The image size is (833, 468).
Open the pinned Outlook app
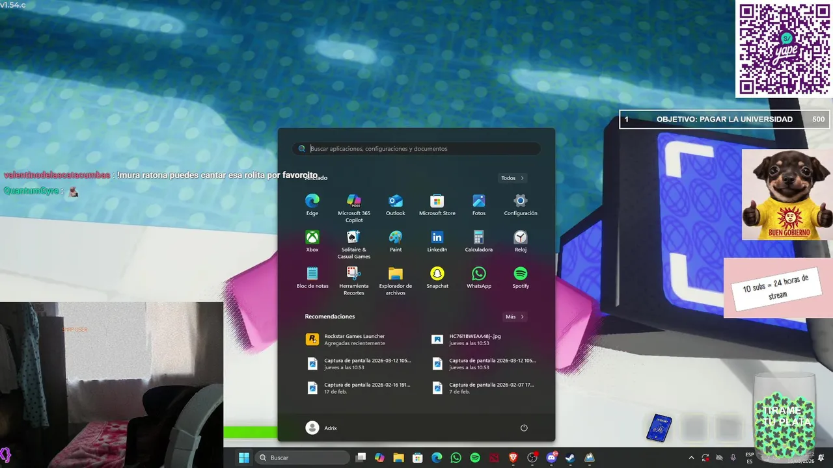(x=396, y=205)
